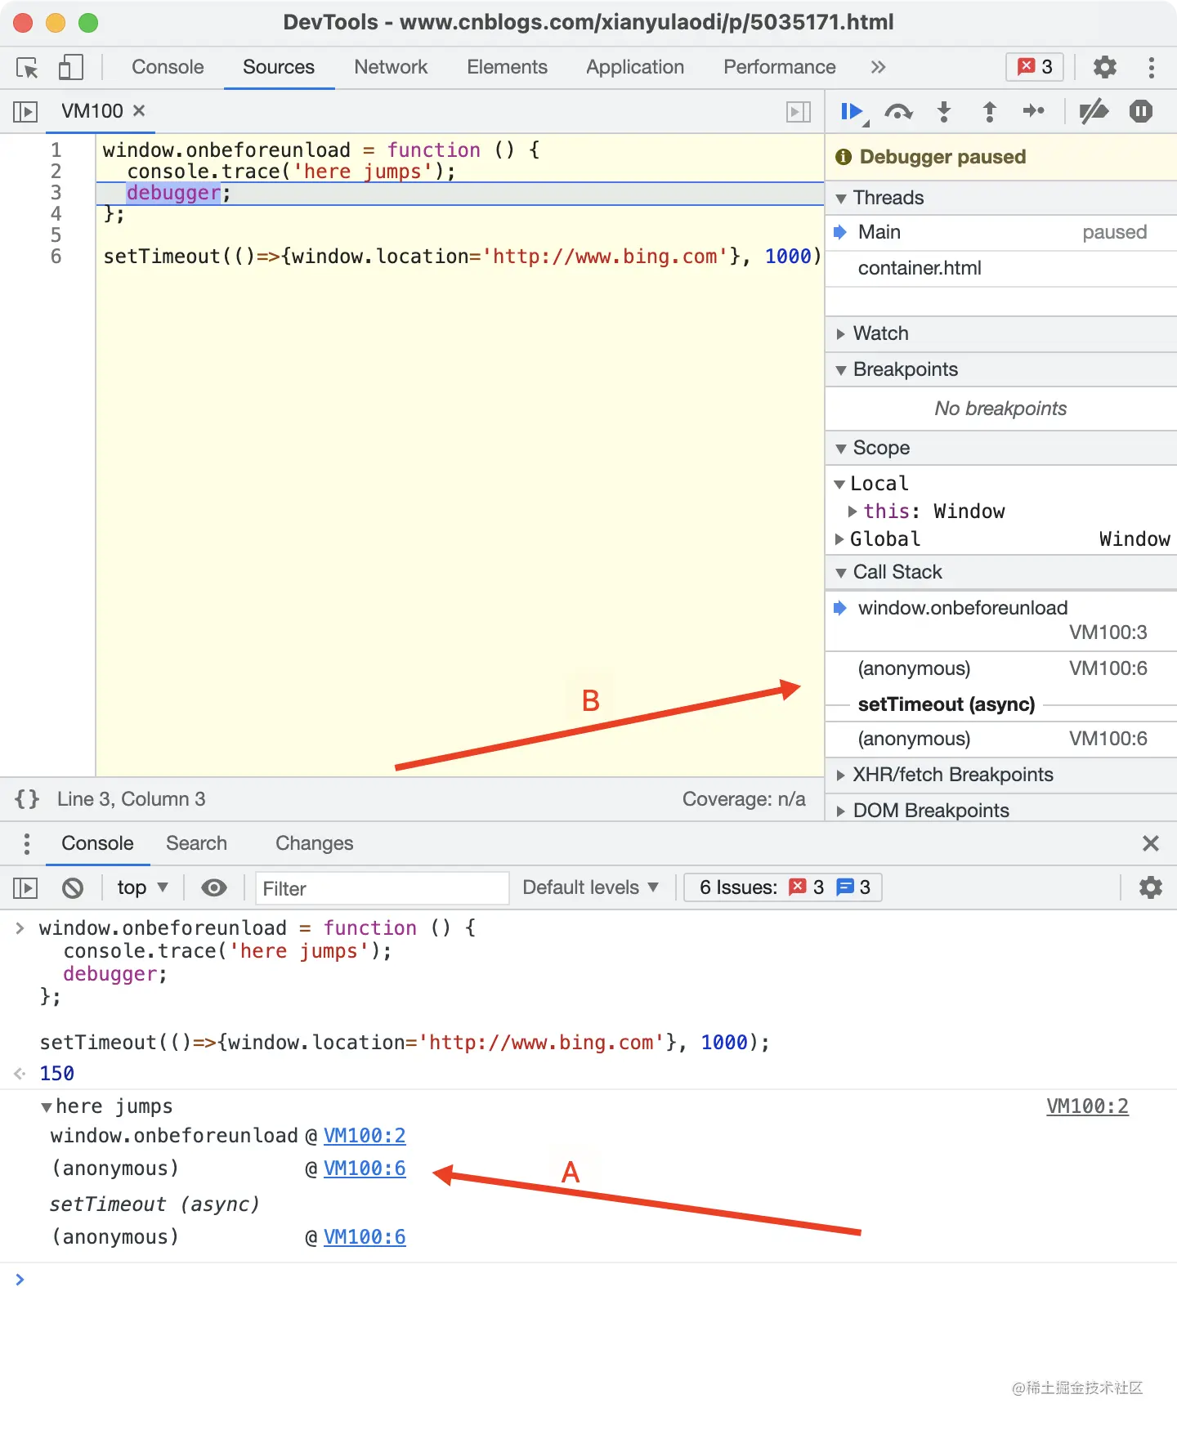Select first (anonymous) frame in Call Stack
This screenshot has height=1430, width=1177.
(x=1001, y=668)
